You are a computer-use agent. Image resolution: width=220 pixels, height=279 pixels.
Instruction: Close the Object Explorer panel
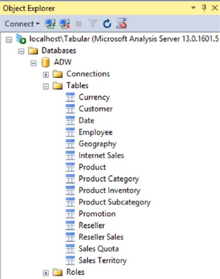coord(215,8)
